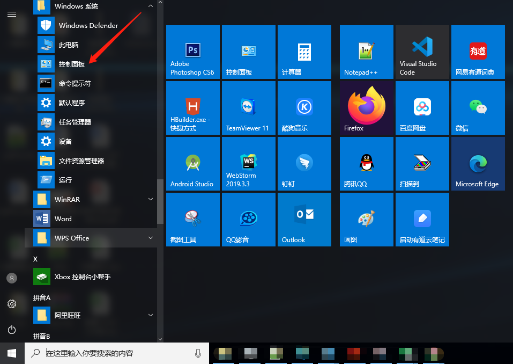513x364 pixels.
Task: Open 文件资源管理器 from the app list
Action: pos(91,161)
